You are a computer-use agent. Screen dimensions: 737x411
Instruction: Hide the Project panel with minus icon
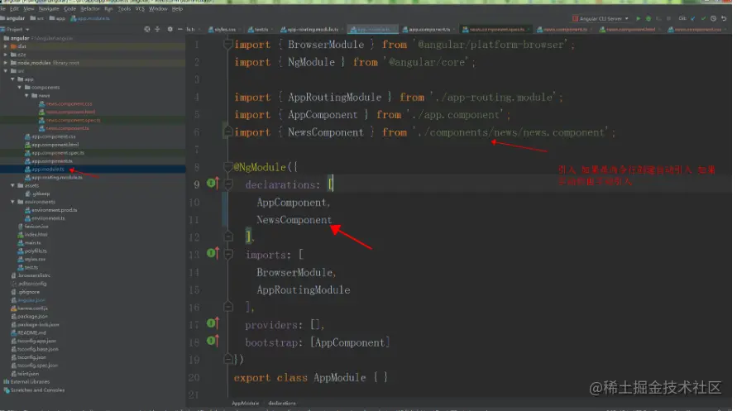coord(179,29)
